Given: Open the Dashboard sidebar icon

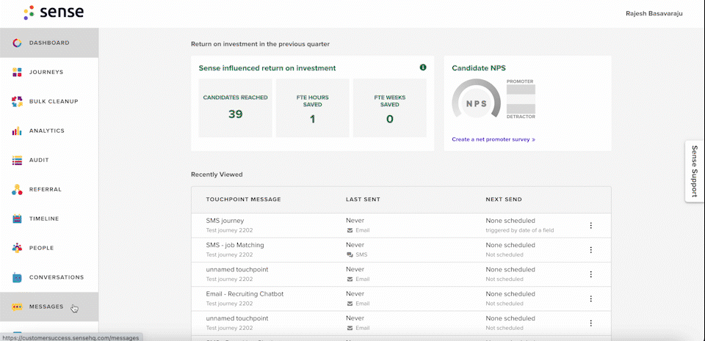Looking at the screenshot, I should [x=17, y=43].
